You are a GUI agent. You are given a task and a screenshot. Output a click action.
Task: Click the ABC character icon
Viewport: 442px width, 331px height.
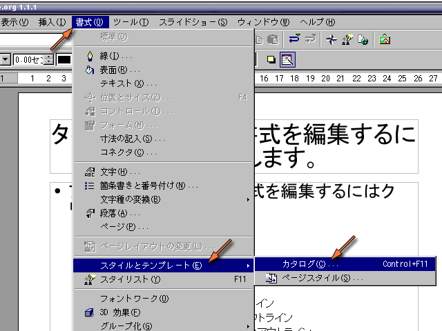click(90, 172)
